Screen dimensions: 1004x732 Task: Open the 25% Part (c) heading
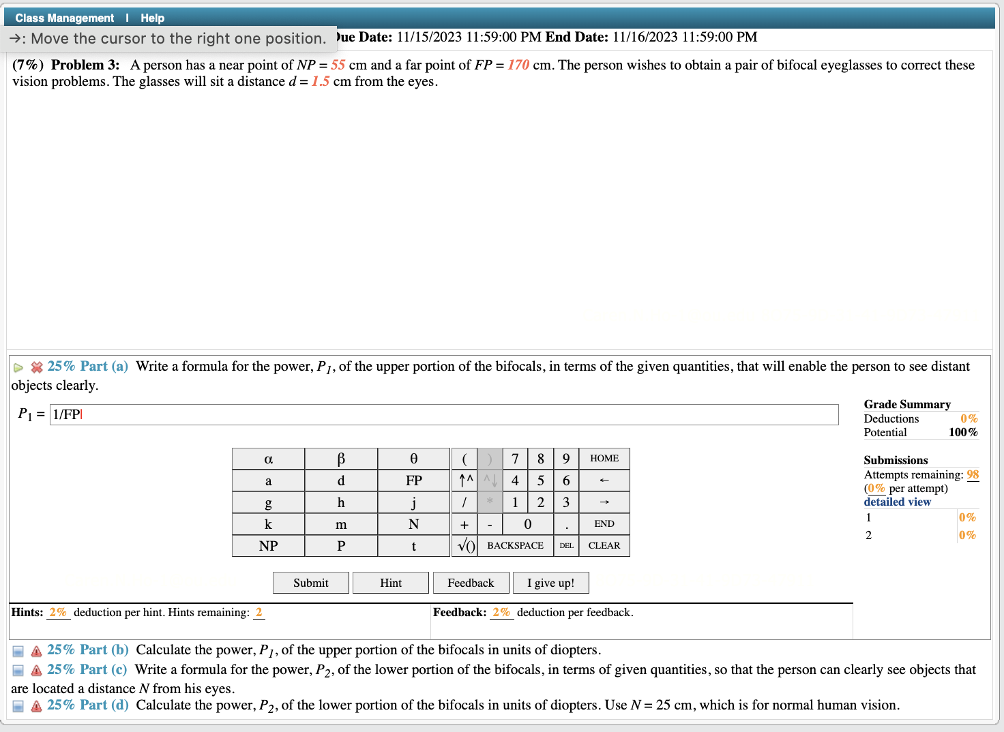point(87,670)
